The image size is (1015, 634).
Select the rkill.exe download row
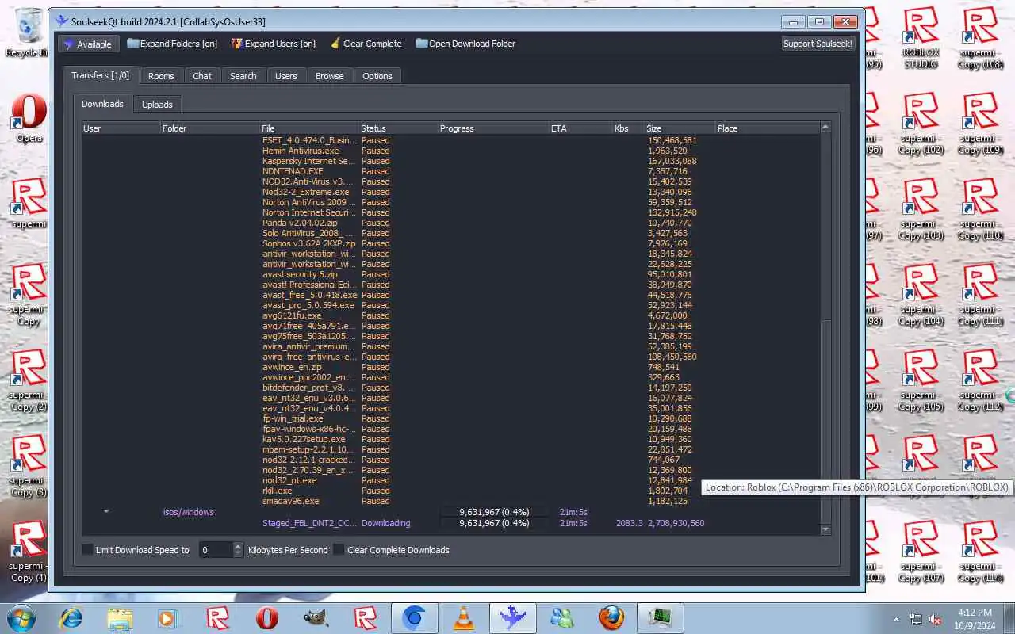pyautogui.click(x=451, y=491)
